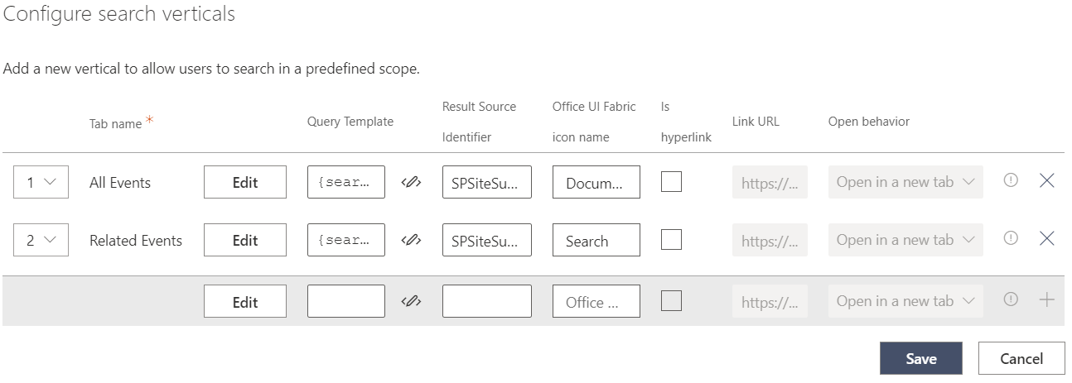Click icon name field showing Search
The image size is (1072, 383).
coord(596,240)
